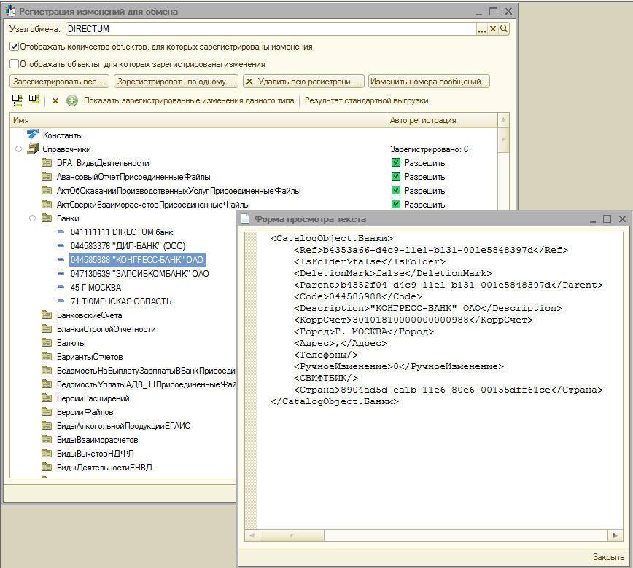Click "Закрыть" in the text viewer form

[607, 557]
